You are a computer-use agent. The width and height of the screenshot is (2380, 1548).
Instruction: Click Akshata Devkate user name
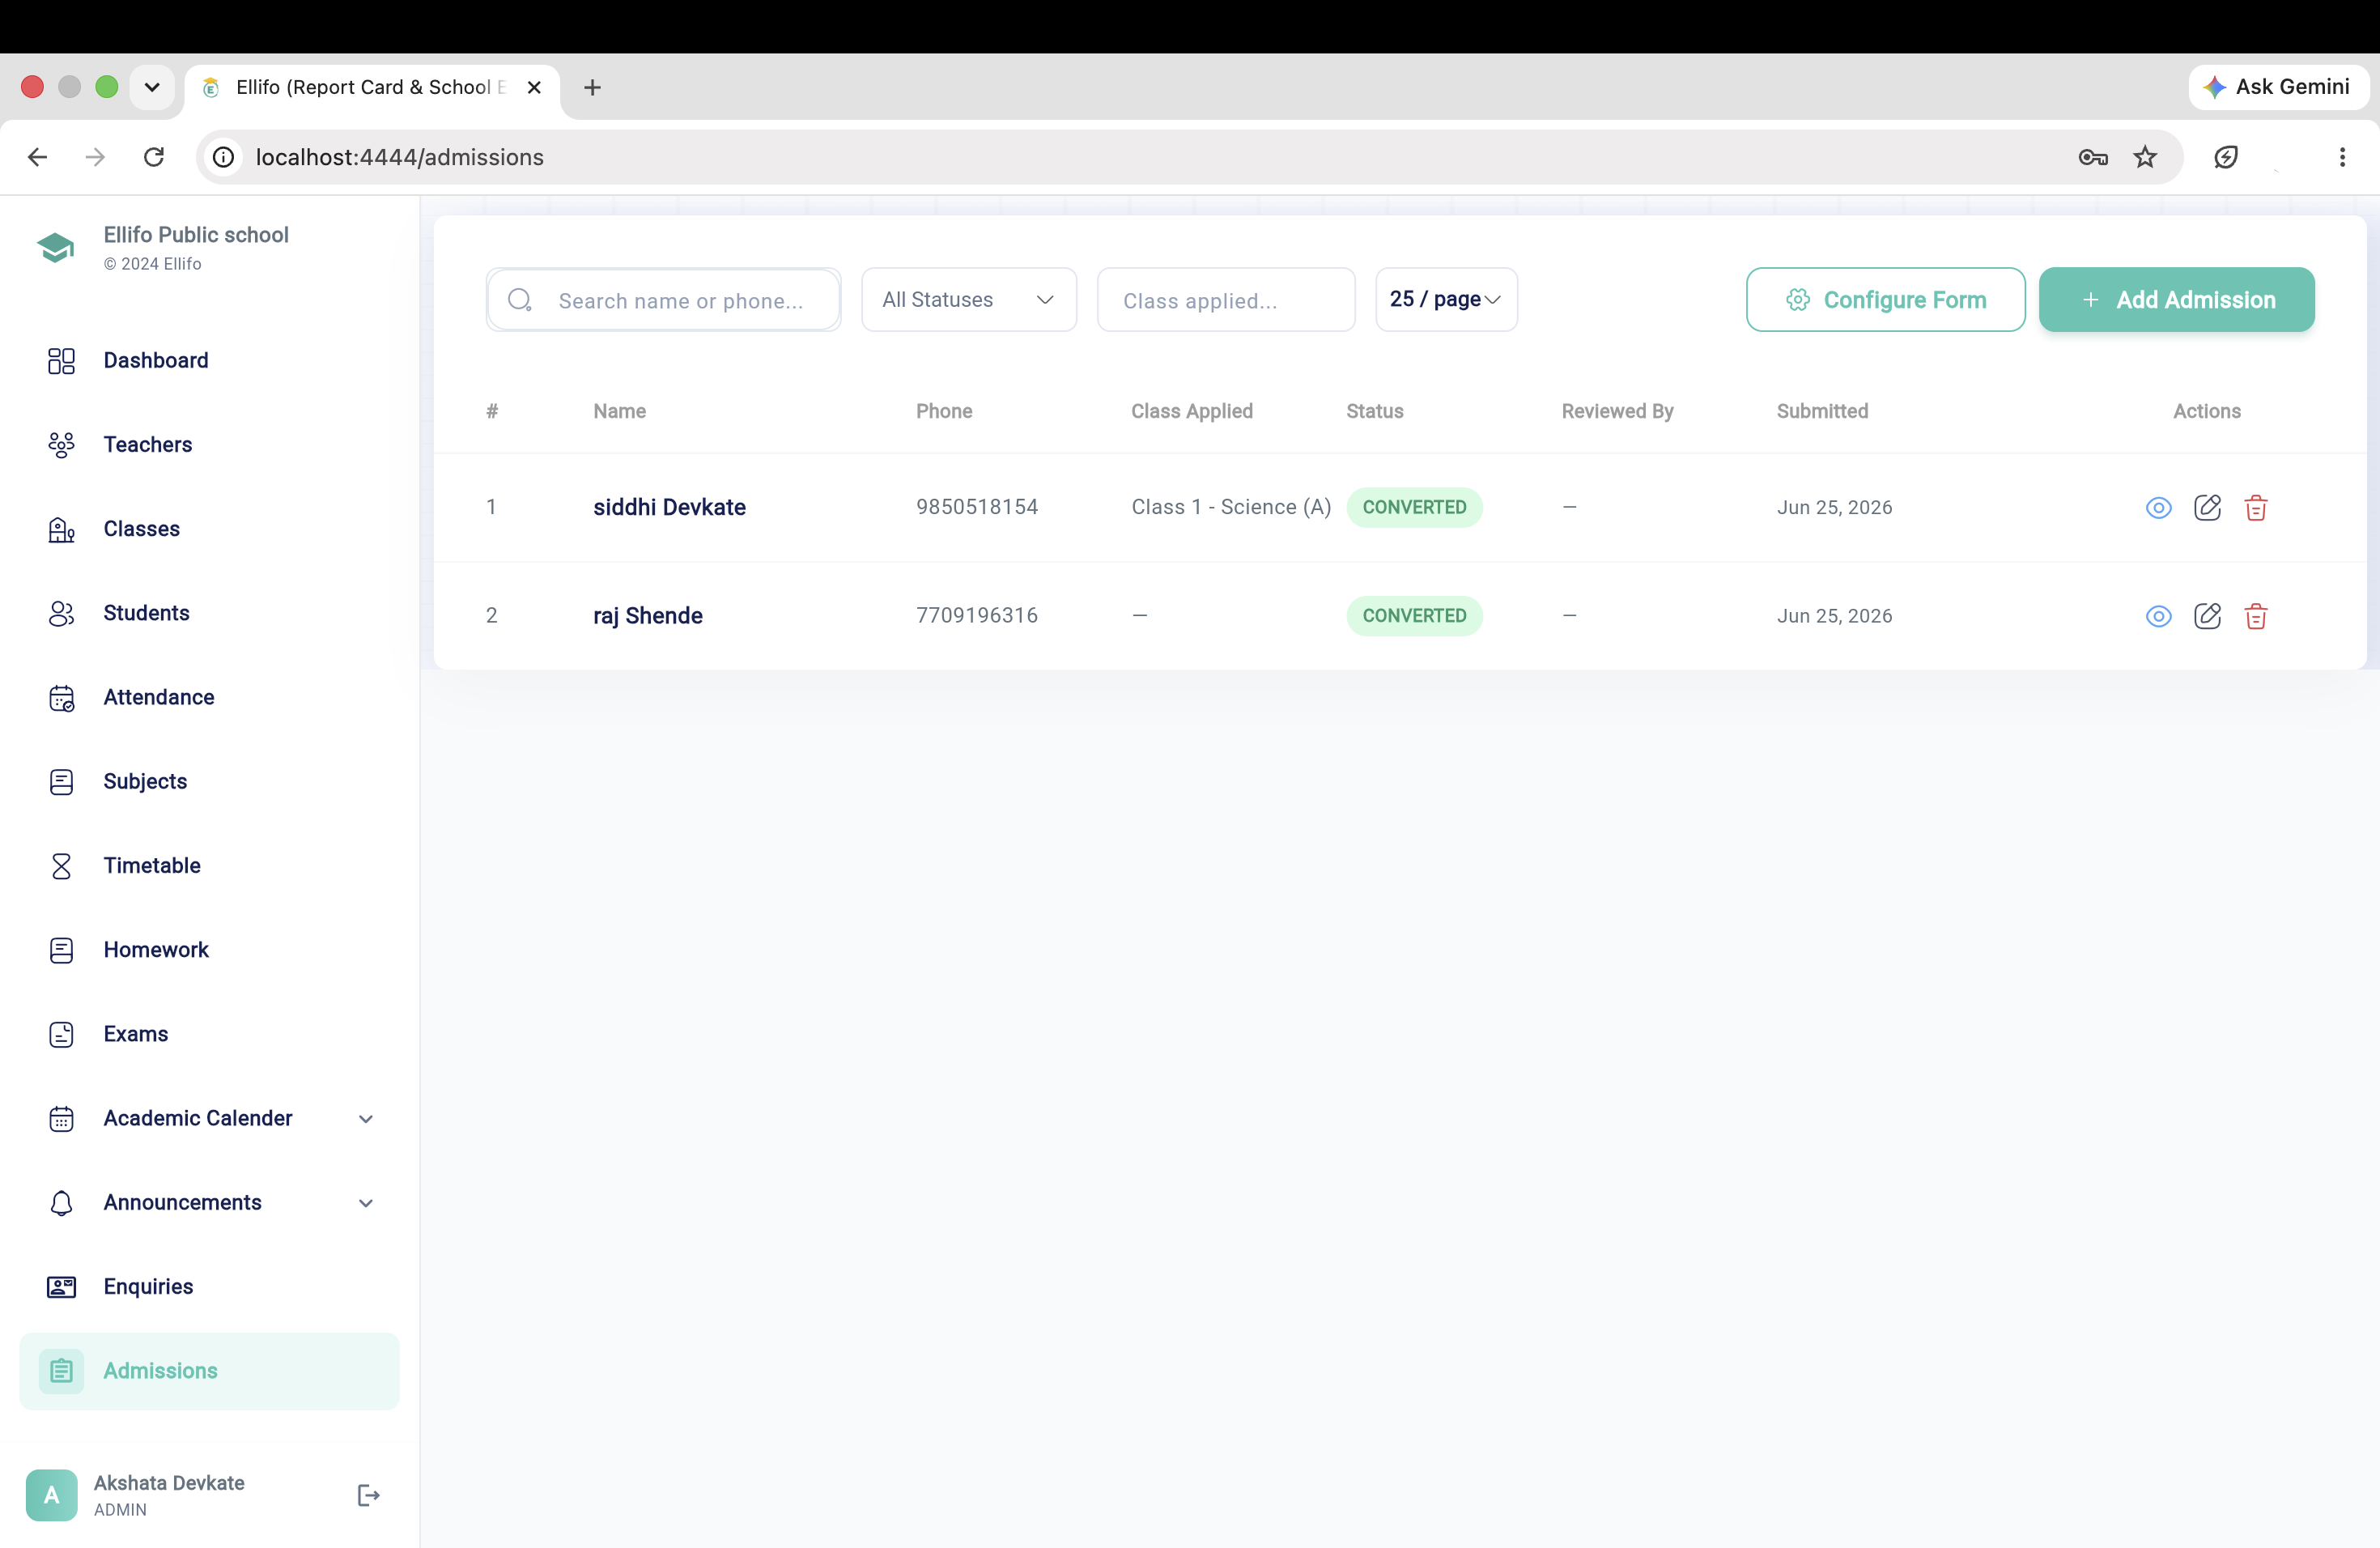pyautogui.click(x=169, y=1483)
